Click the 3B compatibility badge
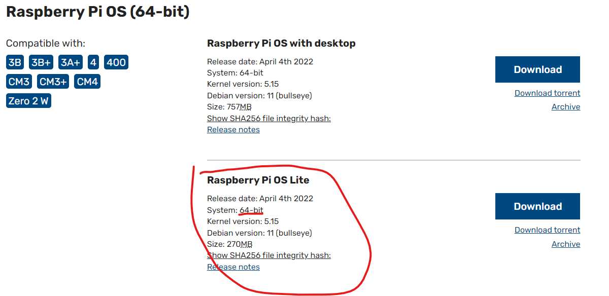The height and width of the screenshot is (296, 609). 15,62
